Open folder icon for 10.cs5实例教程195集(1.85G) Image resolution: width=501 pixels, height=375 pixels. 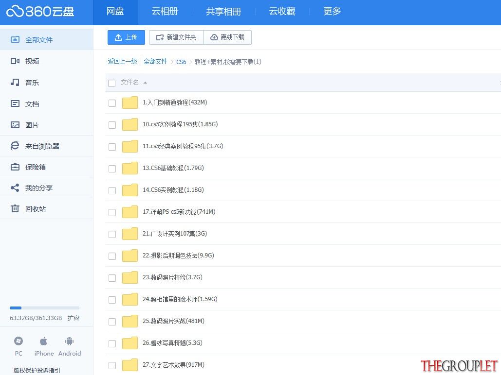coord(130,124)
